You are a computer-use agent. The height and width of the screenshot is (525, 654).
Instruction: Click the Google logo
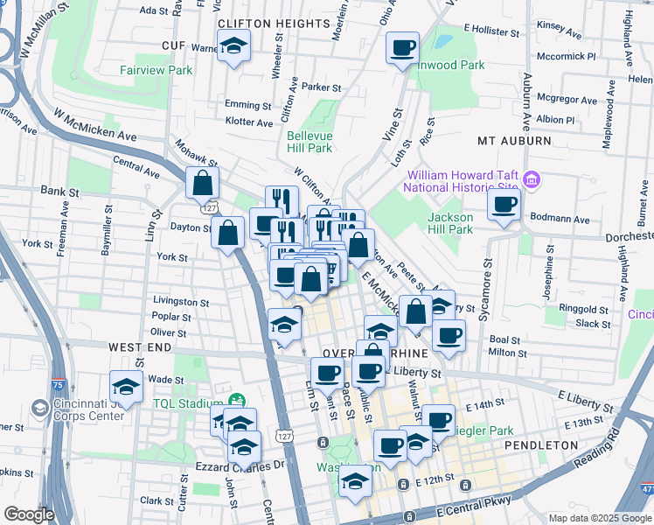click(29, 514)
